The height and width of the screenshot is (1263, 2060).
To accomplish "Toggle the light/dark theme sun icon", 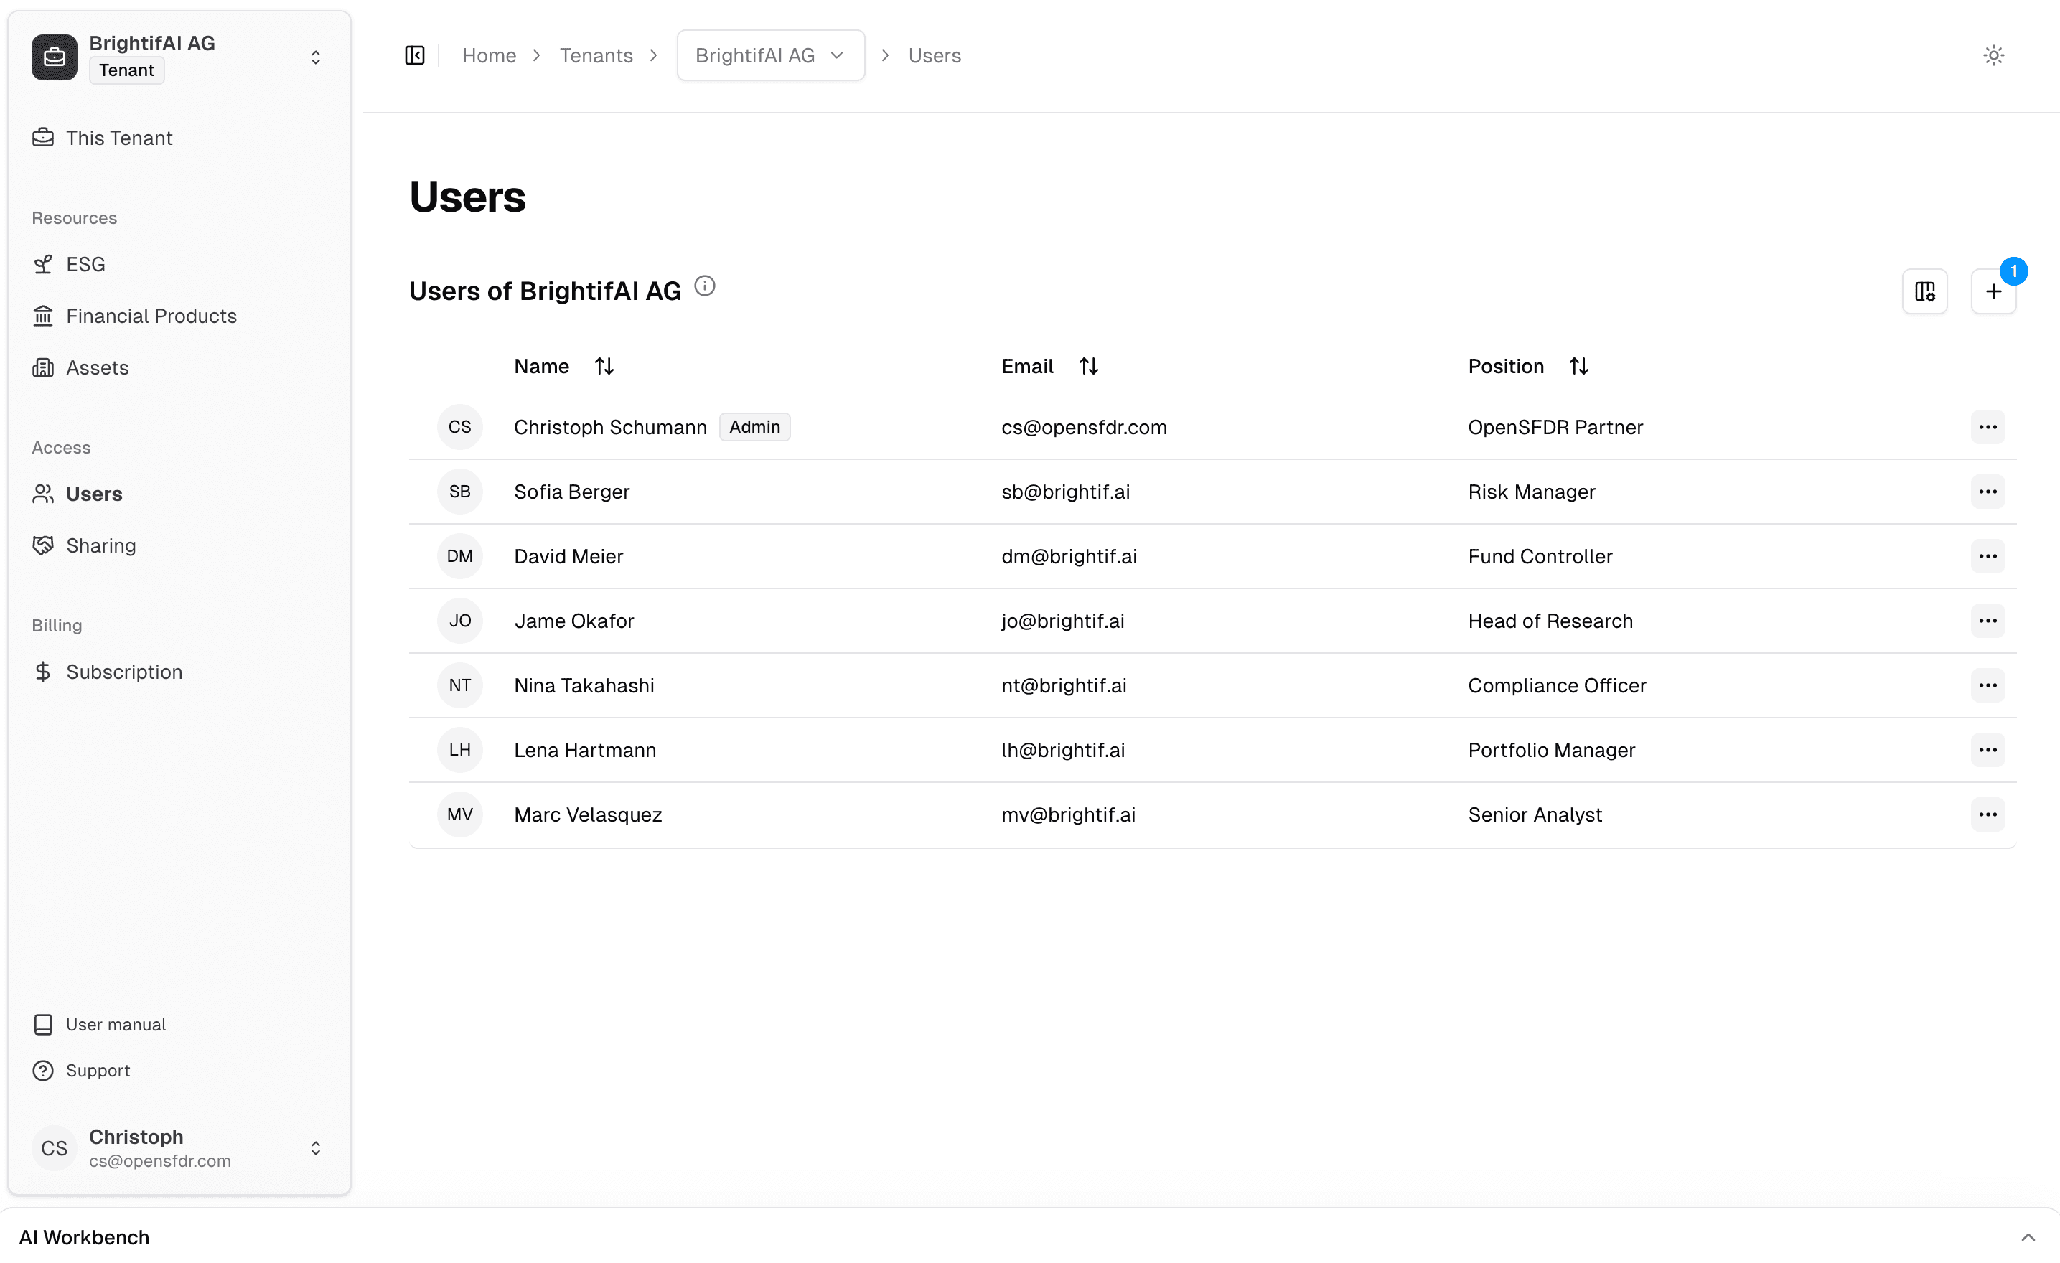I will point(1994,55).
